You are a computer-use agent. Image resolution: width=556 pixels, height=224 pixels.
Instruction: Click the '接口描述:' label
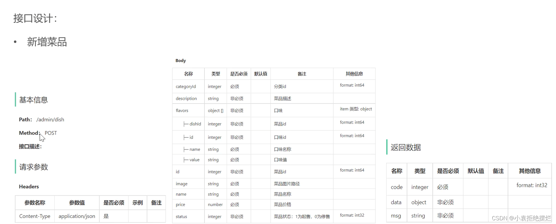pos(30,146)
